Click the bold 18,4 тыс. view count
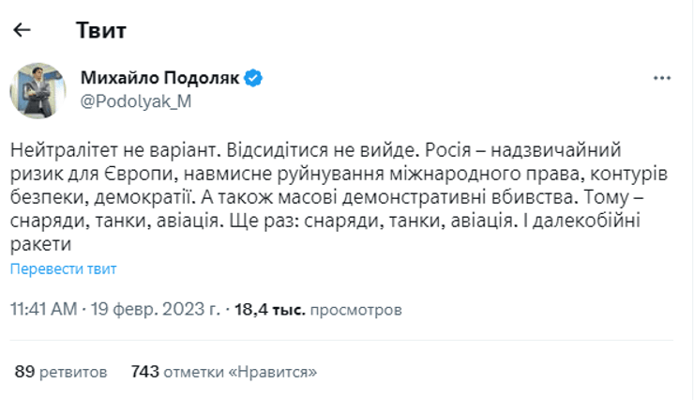 point(269,308)
